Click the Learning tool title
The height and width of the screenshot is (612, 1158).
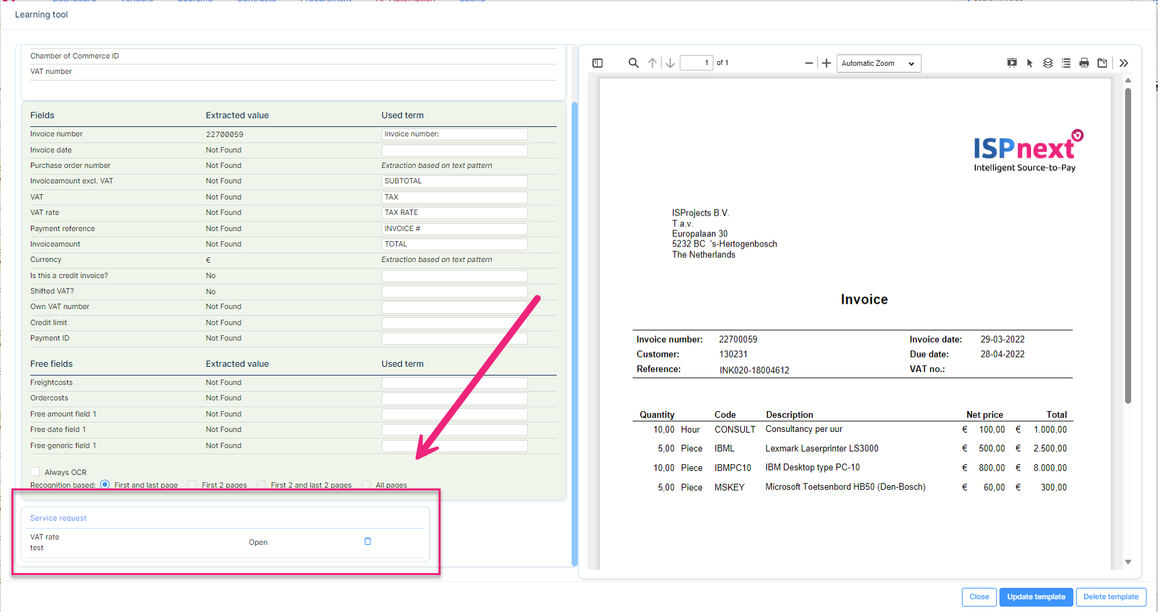click(42, 15)
